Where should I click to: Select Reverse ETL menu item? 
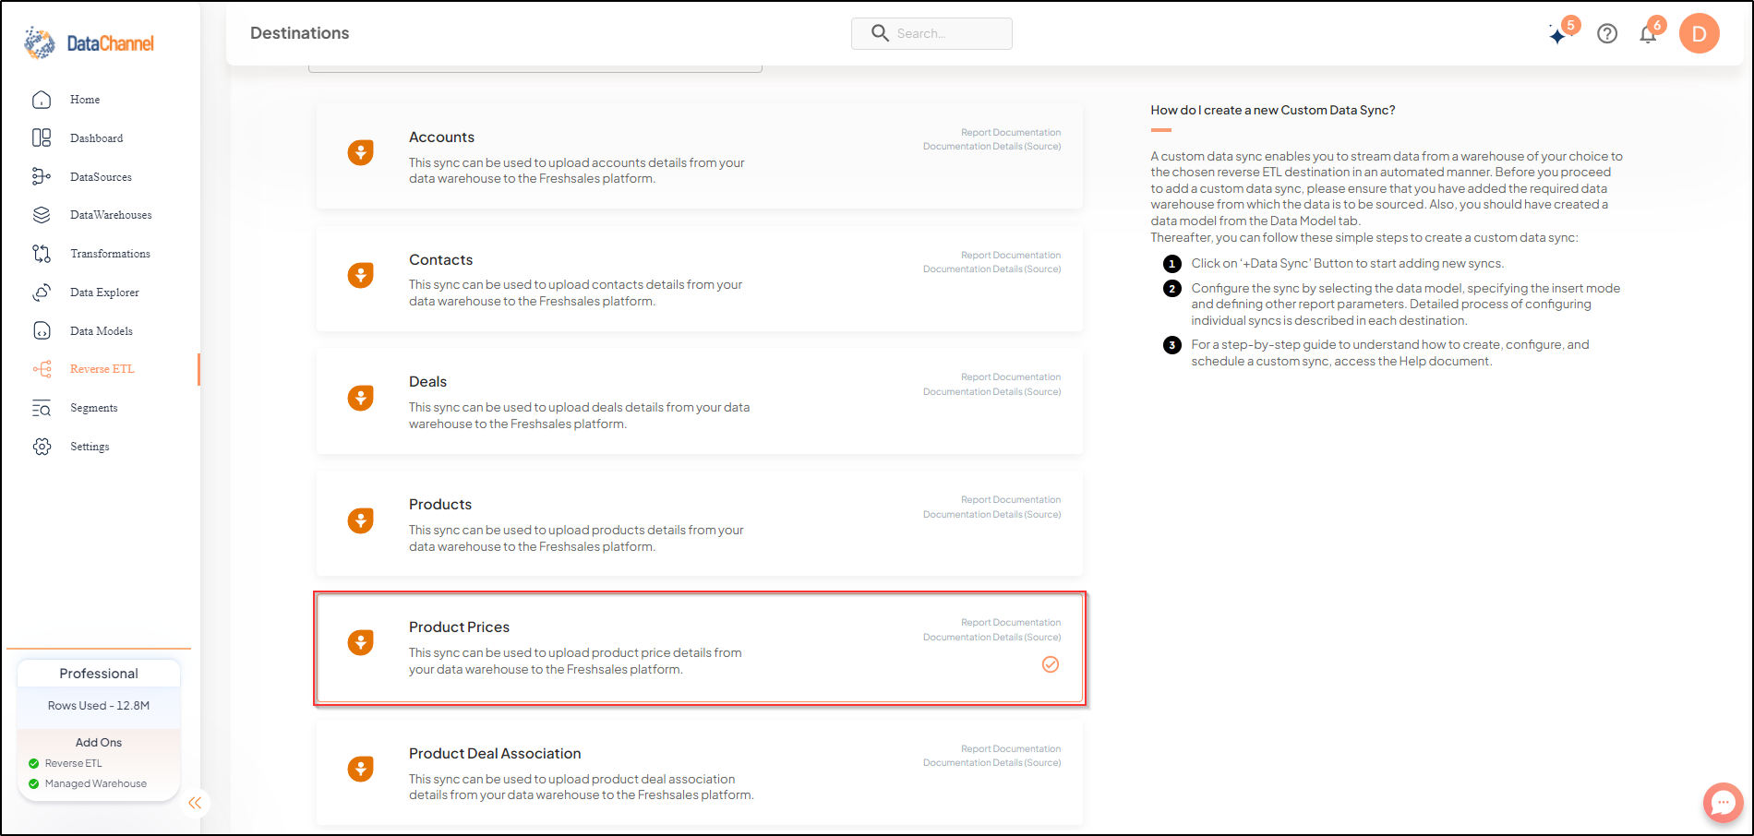click(x=102, y=369)
